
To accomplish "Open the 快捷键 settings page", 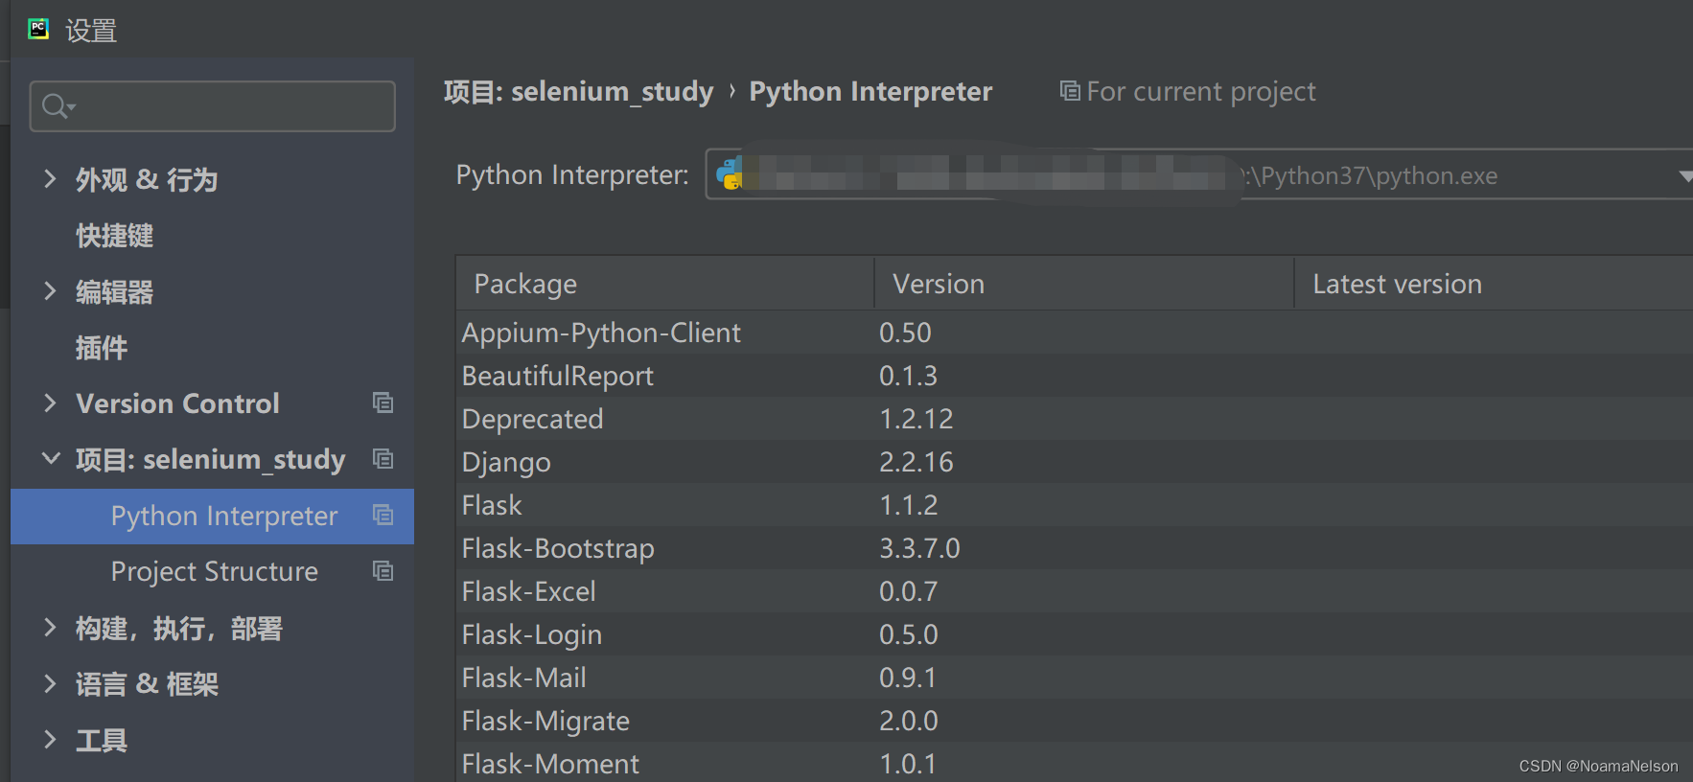I will click(115, 236).
